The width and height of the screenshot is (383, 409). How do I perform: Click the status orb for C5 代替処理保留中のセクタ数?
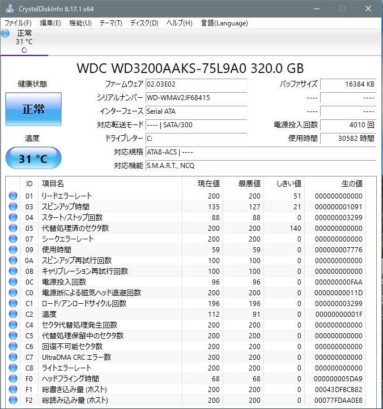(13, 335)
